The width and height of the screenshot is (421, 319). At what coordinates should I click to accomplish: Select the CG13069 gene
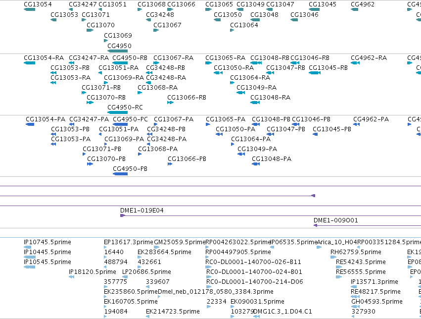click(106, 41)
